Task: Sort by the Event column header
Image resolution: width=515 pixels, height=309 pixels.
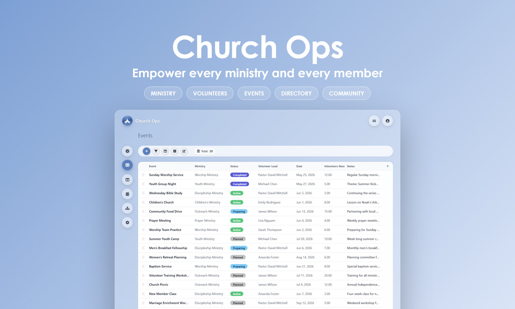Action: point(153,166)
